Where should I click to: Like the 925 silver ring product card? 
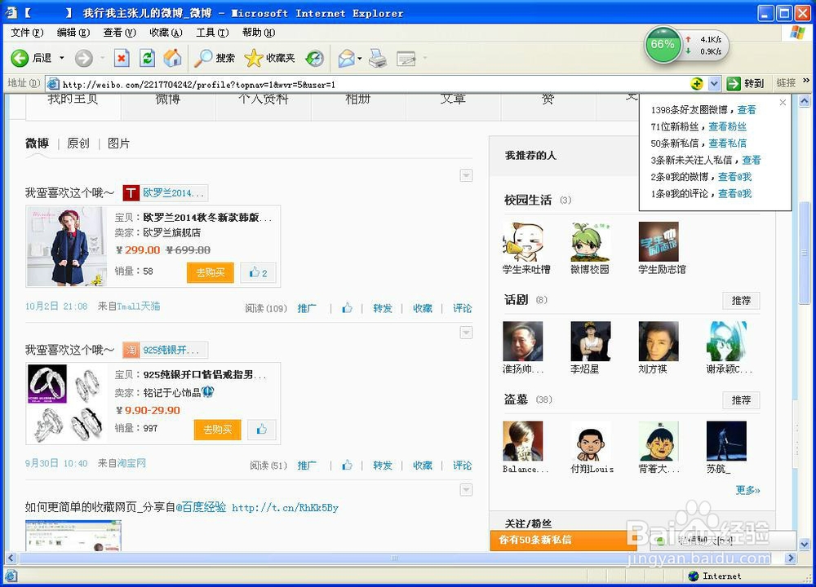(262, 430)
